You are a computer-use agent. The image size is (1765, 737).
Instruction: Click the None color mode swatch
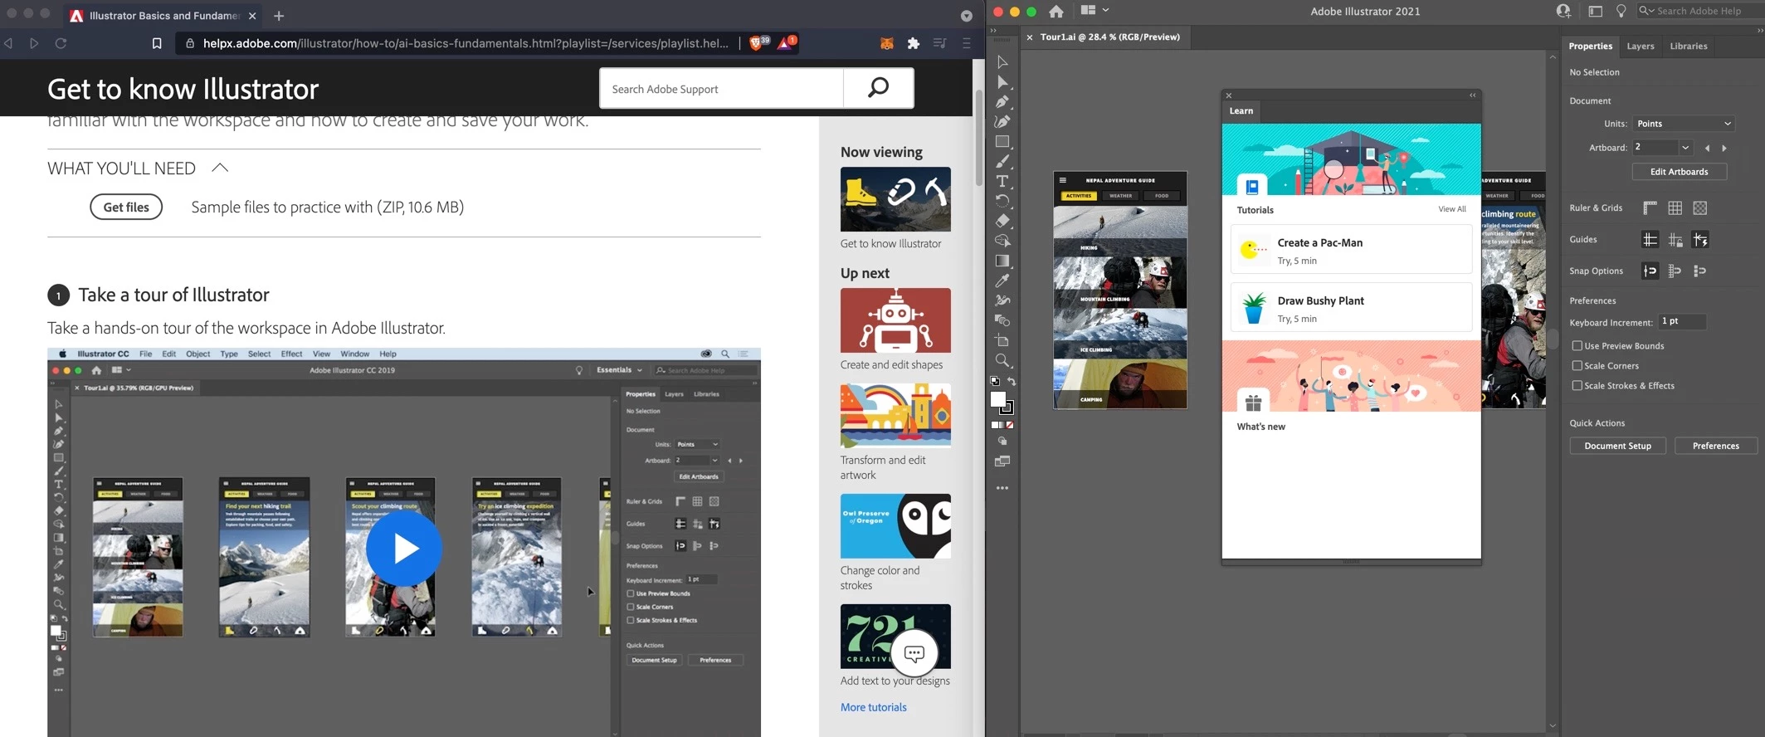1010,425
